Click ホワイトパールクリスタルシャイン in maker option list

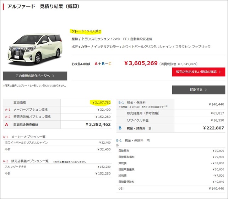(x=26, y=143)
